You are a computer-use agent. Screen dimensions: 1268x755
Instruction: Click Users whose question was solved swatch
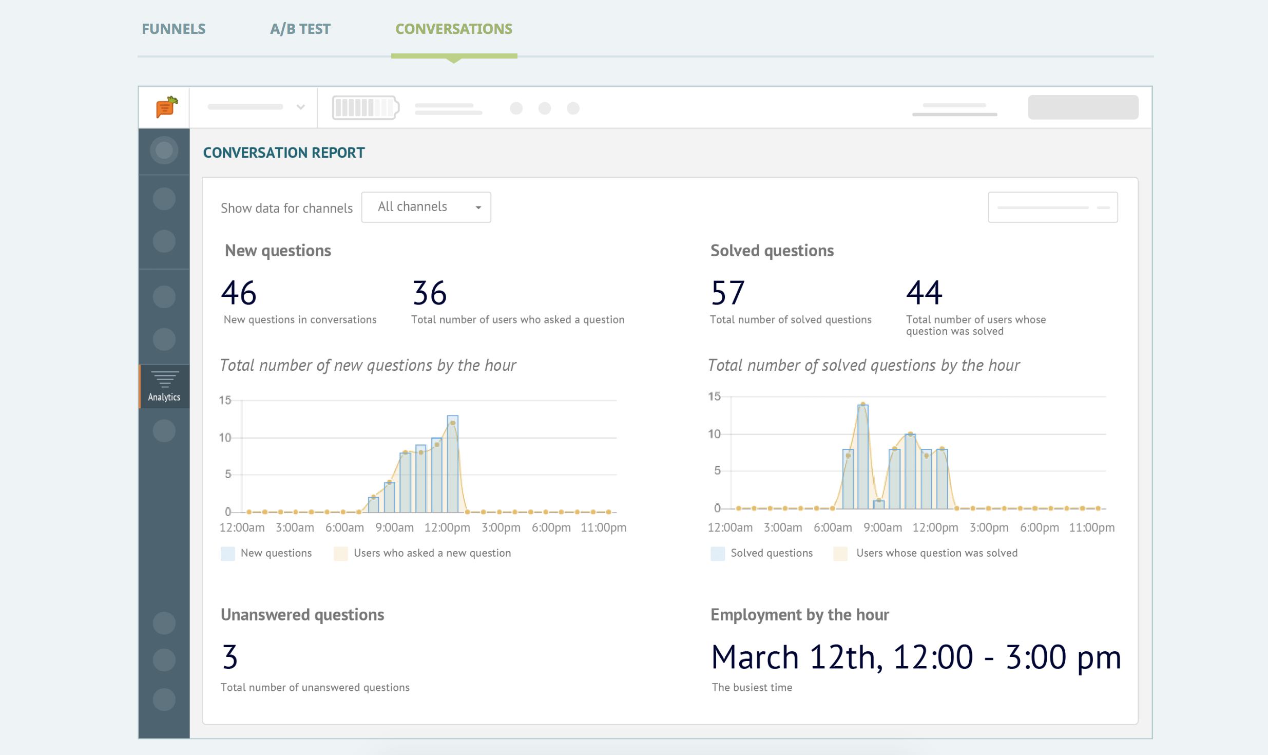coord(840,554)
